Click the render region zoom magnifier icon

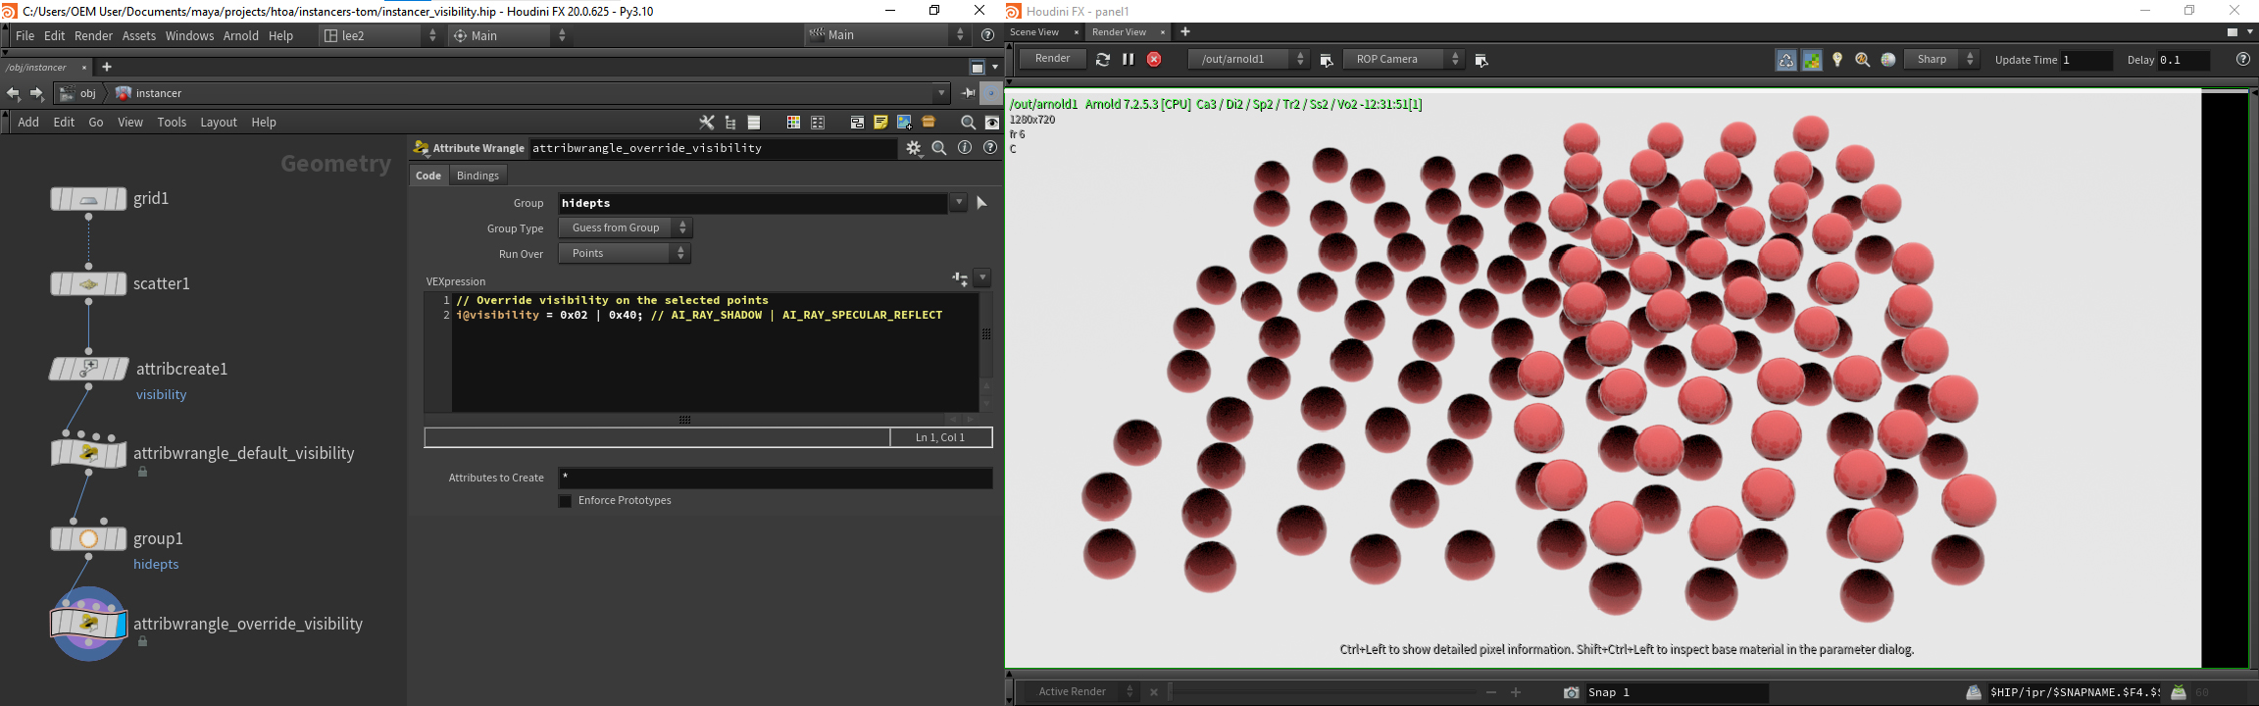[x=1863, y=60]
